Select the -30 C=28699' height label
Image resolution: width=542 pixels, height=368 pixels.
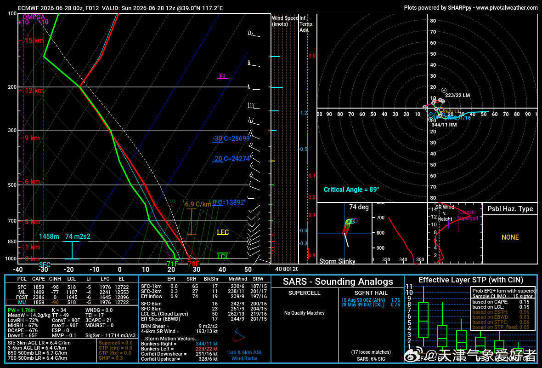coord(231,138)
